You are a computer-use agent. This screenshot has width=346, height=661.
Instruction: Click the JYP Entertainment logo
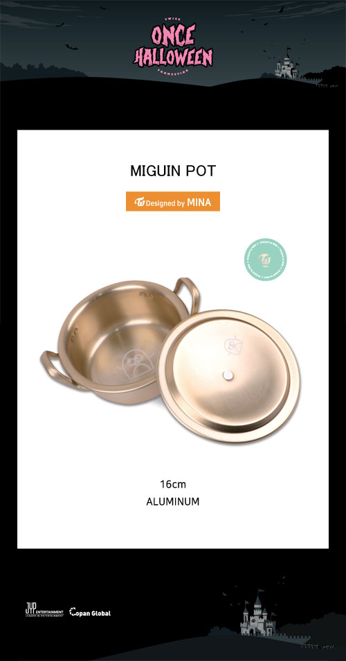(44, 610)
